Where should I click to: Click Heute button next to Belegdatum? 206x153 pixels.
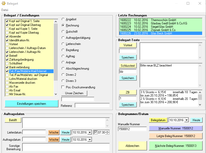coord(196,120)
